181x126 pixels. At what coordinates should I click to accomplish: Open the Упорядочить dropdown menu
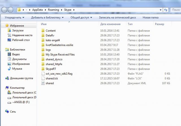pos(14,18)
